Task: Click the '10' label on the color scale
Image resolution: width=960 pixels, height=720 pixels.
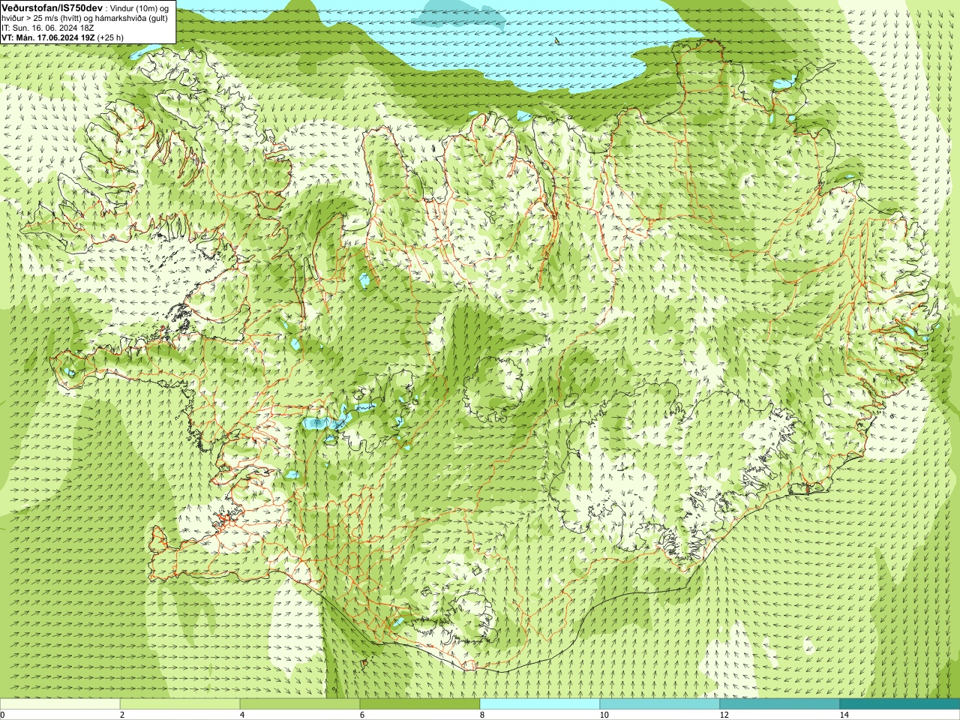Action: point(604,715)
